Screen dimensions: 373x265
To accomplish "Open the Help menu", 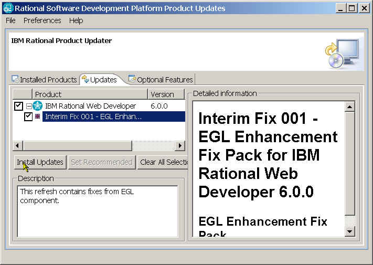I will (76, 20).
